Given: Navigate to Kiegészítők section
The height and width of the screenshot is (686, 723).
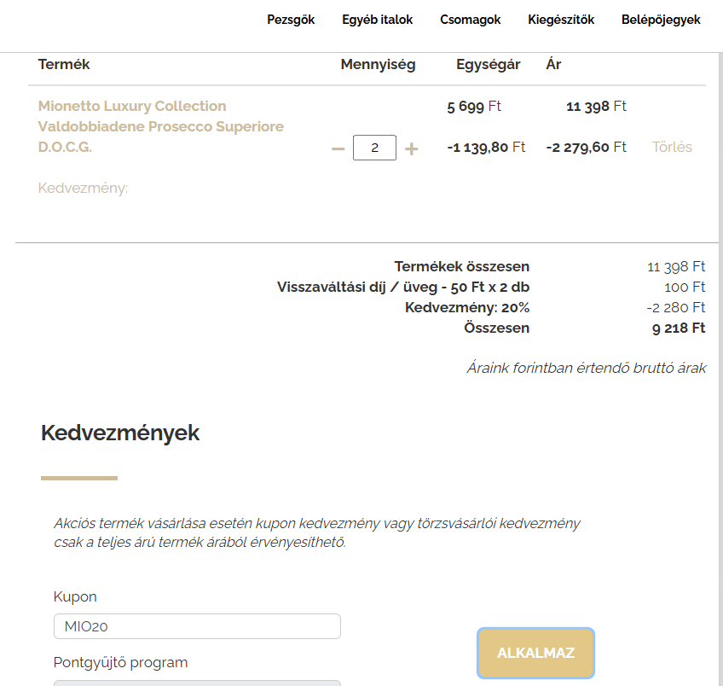Looking at the screenshot, I should click(x=561, y=20).
